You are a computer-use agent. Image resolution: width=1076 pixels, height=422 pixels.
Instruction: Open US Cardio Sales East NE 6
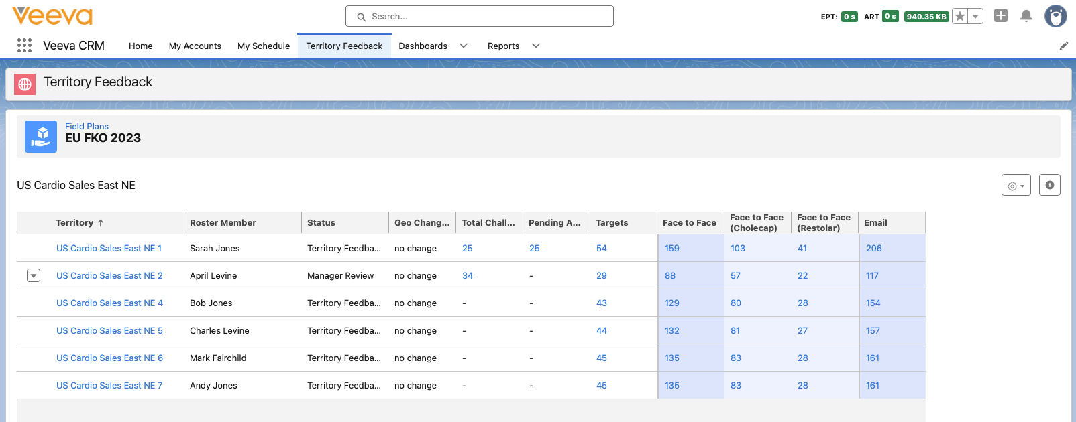[x=109, y=358]
